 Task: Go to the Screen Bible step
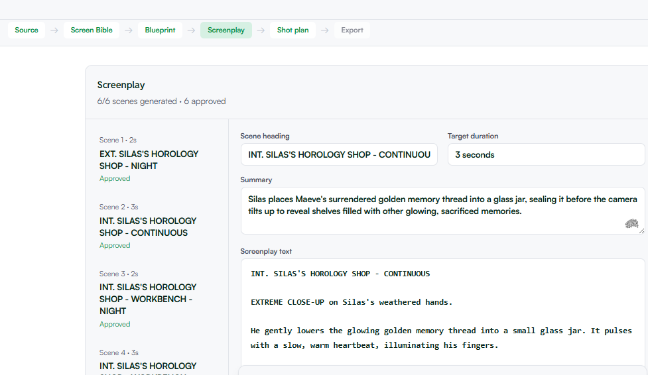[92, 30]
